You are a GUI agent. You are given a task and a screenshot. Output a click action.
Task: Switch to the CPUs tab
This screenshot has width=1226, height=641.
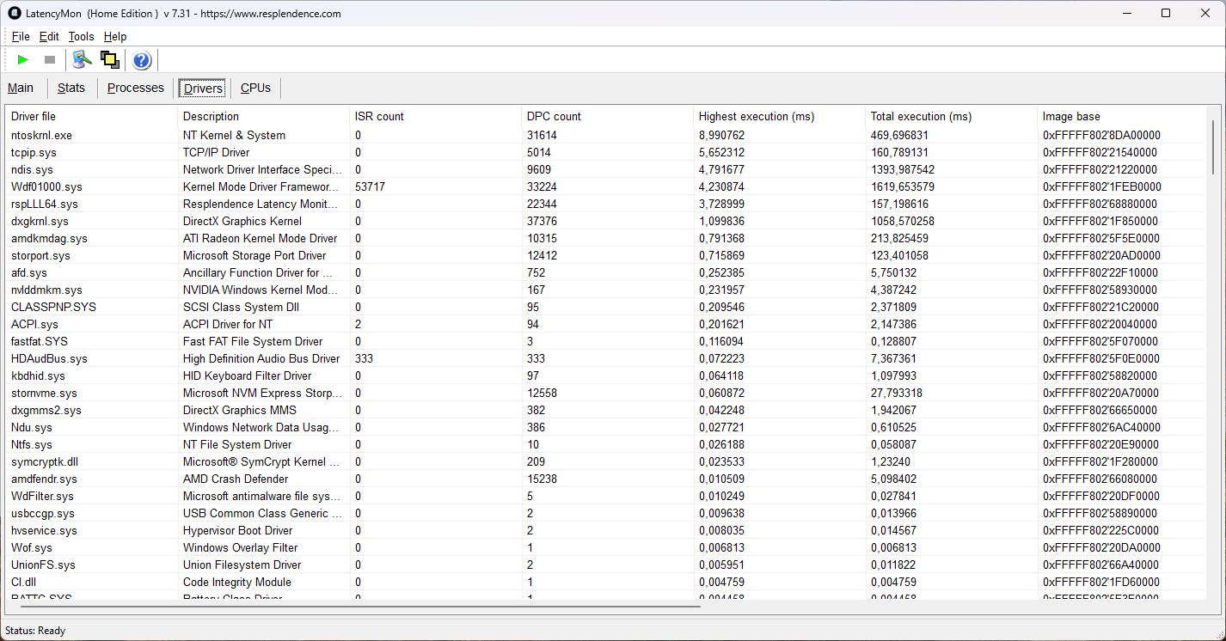coord(255,88)
